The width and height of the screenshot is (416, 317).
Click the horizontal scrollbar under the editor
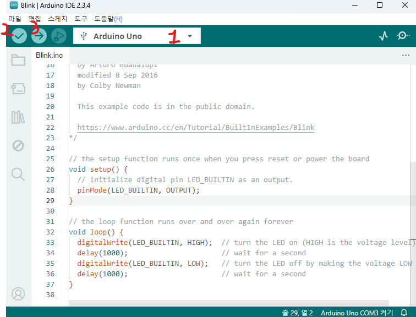coord(229,303)
